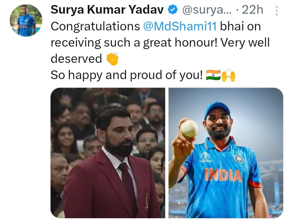
Task: Click the raised hands emoji
Action: pos(228,75)
